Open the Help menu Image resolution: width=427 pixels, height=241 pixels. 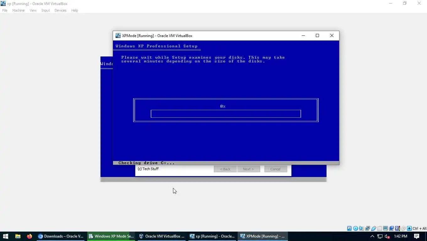pyautogui.click(x=74, y=10)
